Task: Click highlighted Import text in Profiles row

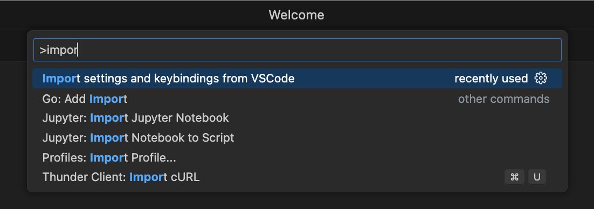Action: click(107, 157)
